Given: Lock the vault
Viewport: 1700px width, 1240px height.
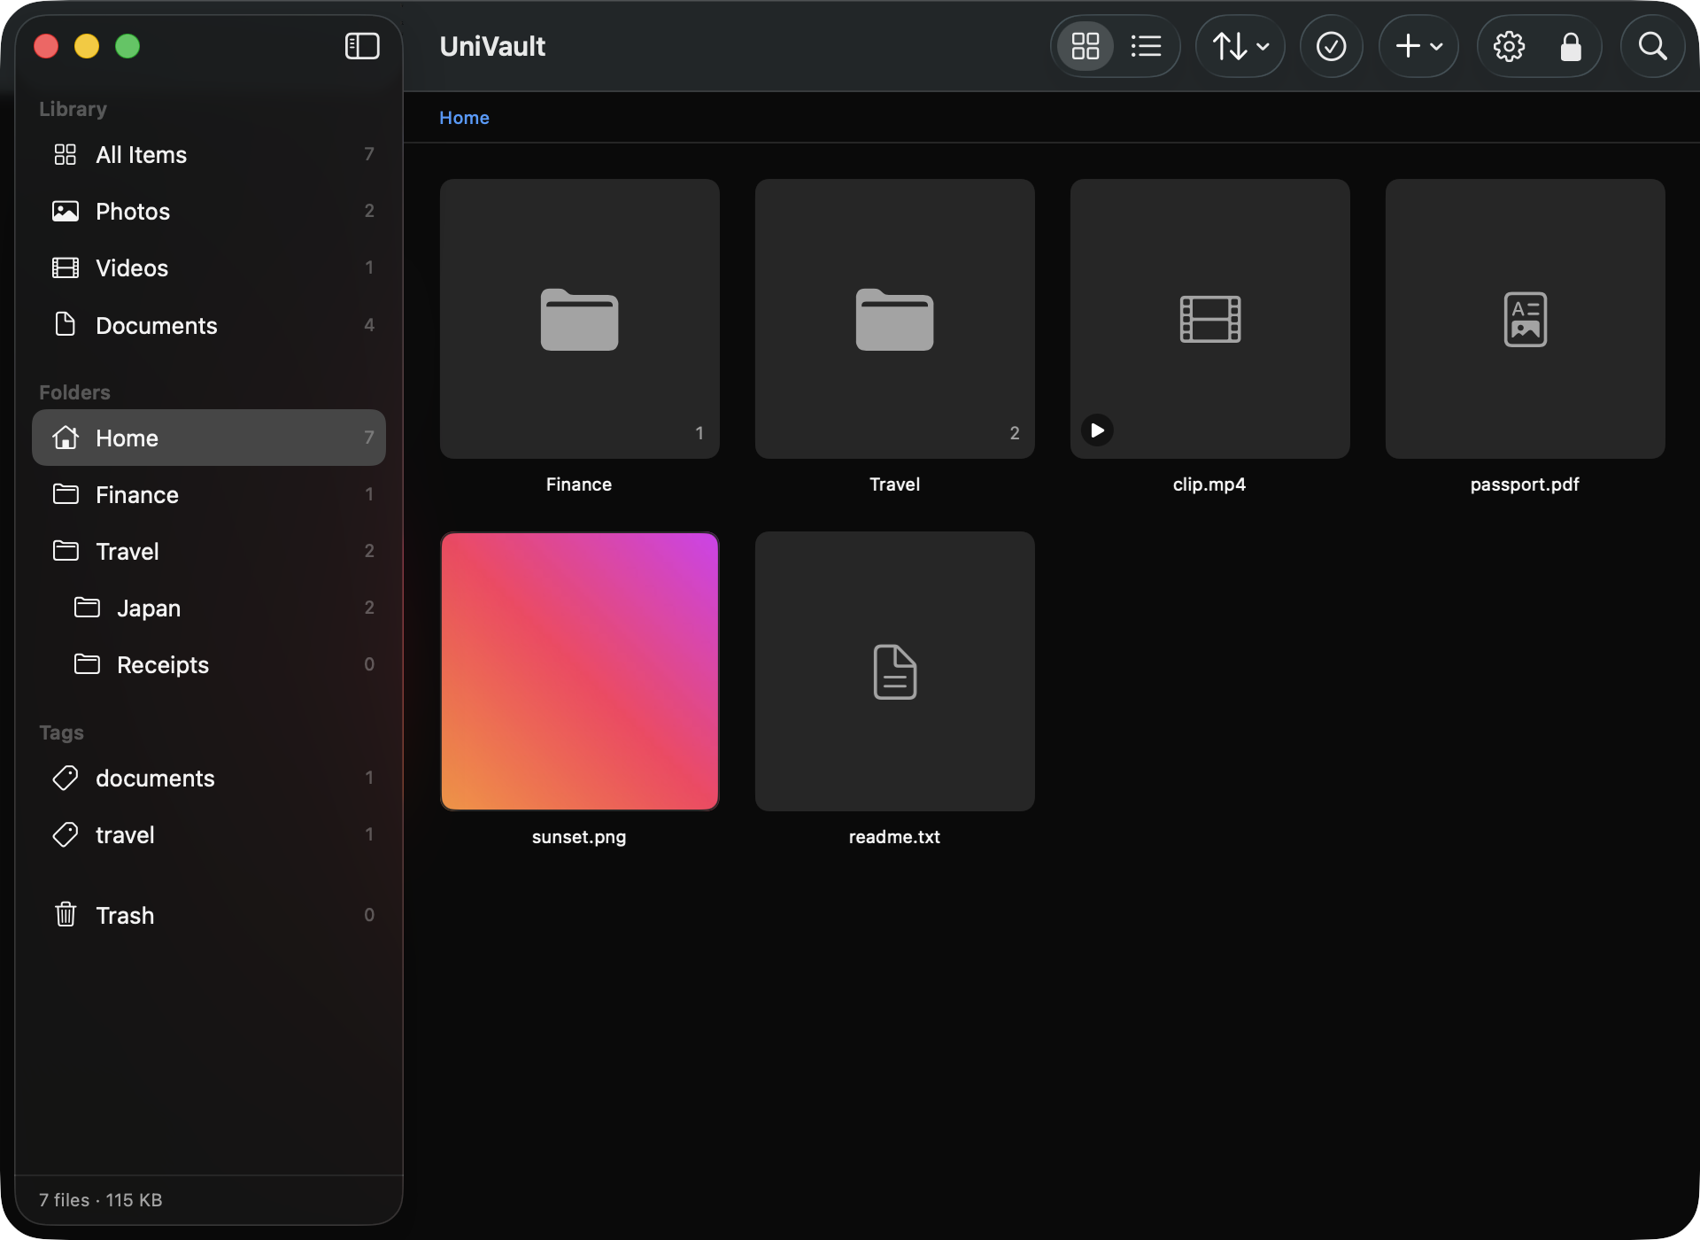Looking at the screenshot, I should [x=1571, y=46].
